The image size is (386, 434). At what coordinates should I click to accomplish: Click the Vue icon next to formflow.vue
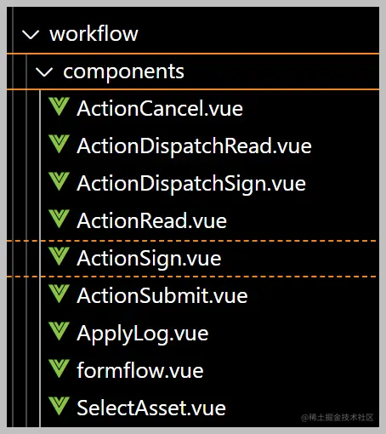pos(59,368)
